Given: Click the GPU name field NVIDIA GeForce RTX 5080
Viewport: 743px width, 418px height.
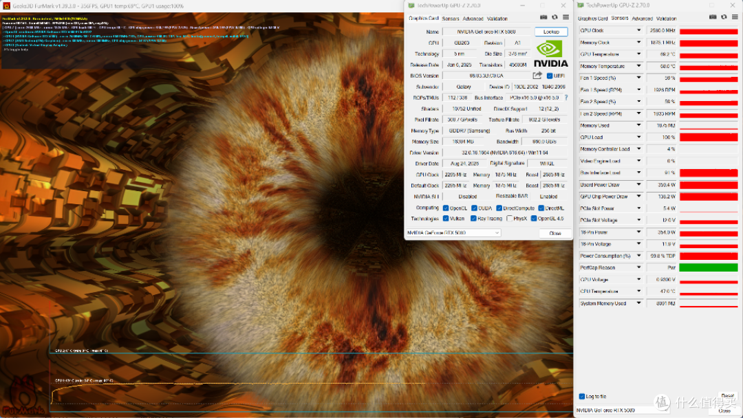Looking at the screenshot, I should click(x=486, y=32).
